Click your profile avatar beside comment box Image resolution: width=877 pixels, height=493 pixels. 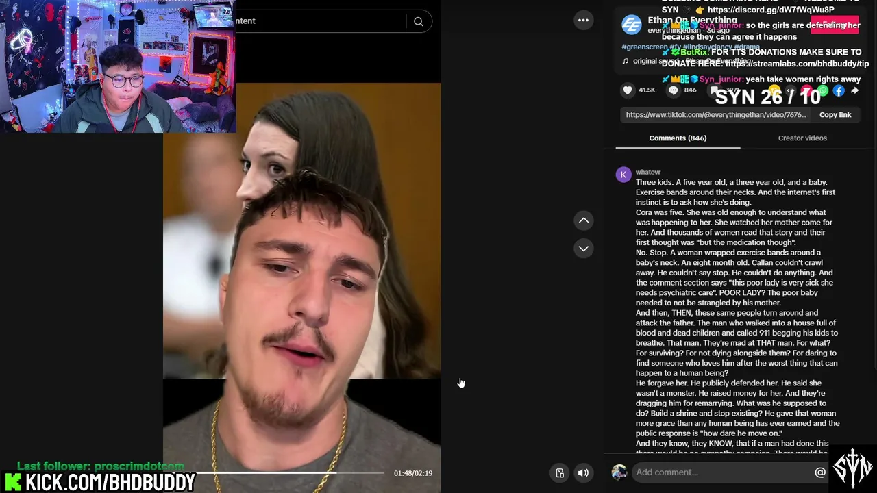(x=619, y=472)
